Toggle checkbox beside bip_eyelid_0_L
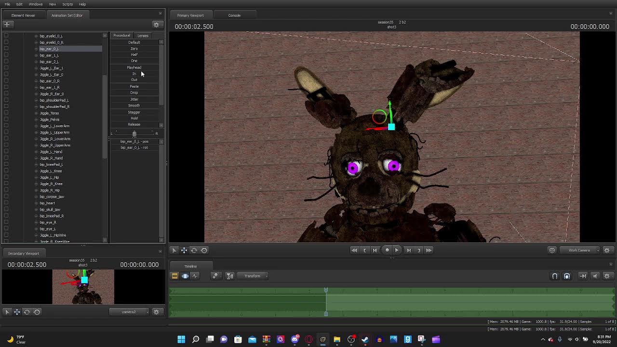 (6, 36)
